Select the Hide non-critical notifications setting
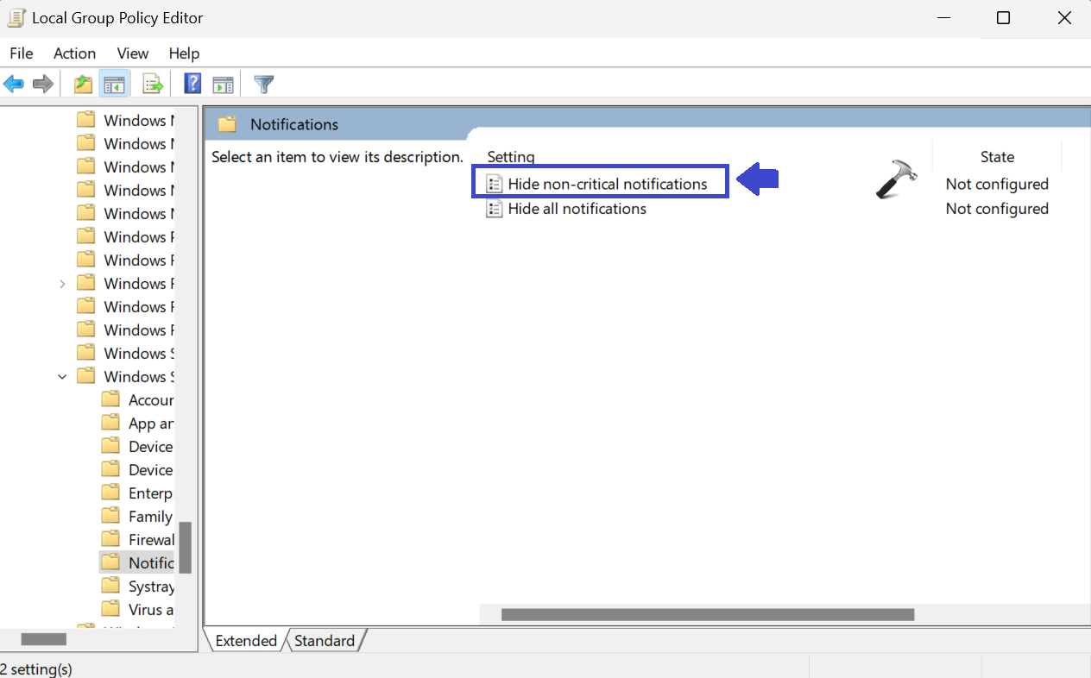1091x678 pixels. tap(608, 184)
